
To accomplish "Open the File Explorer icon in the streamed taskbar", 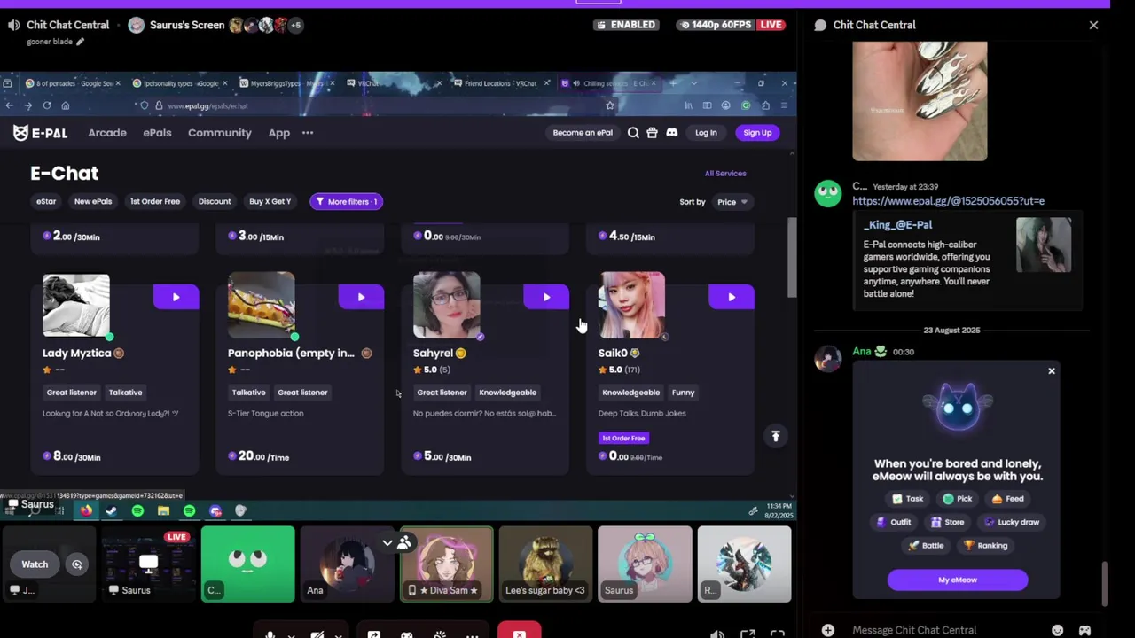I will point(163,510).
